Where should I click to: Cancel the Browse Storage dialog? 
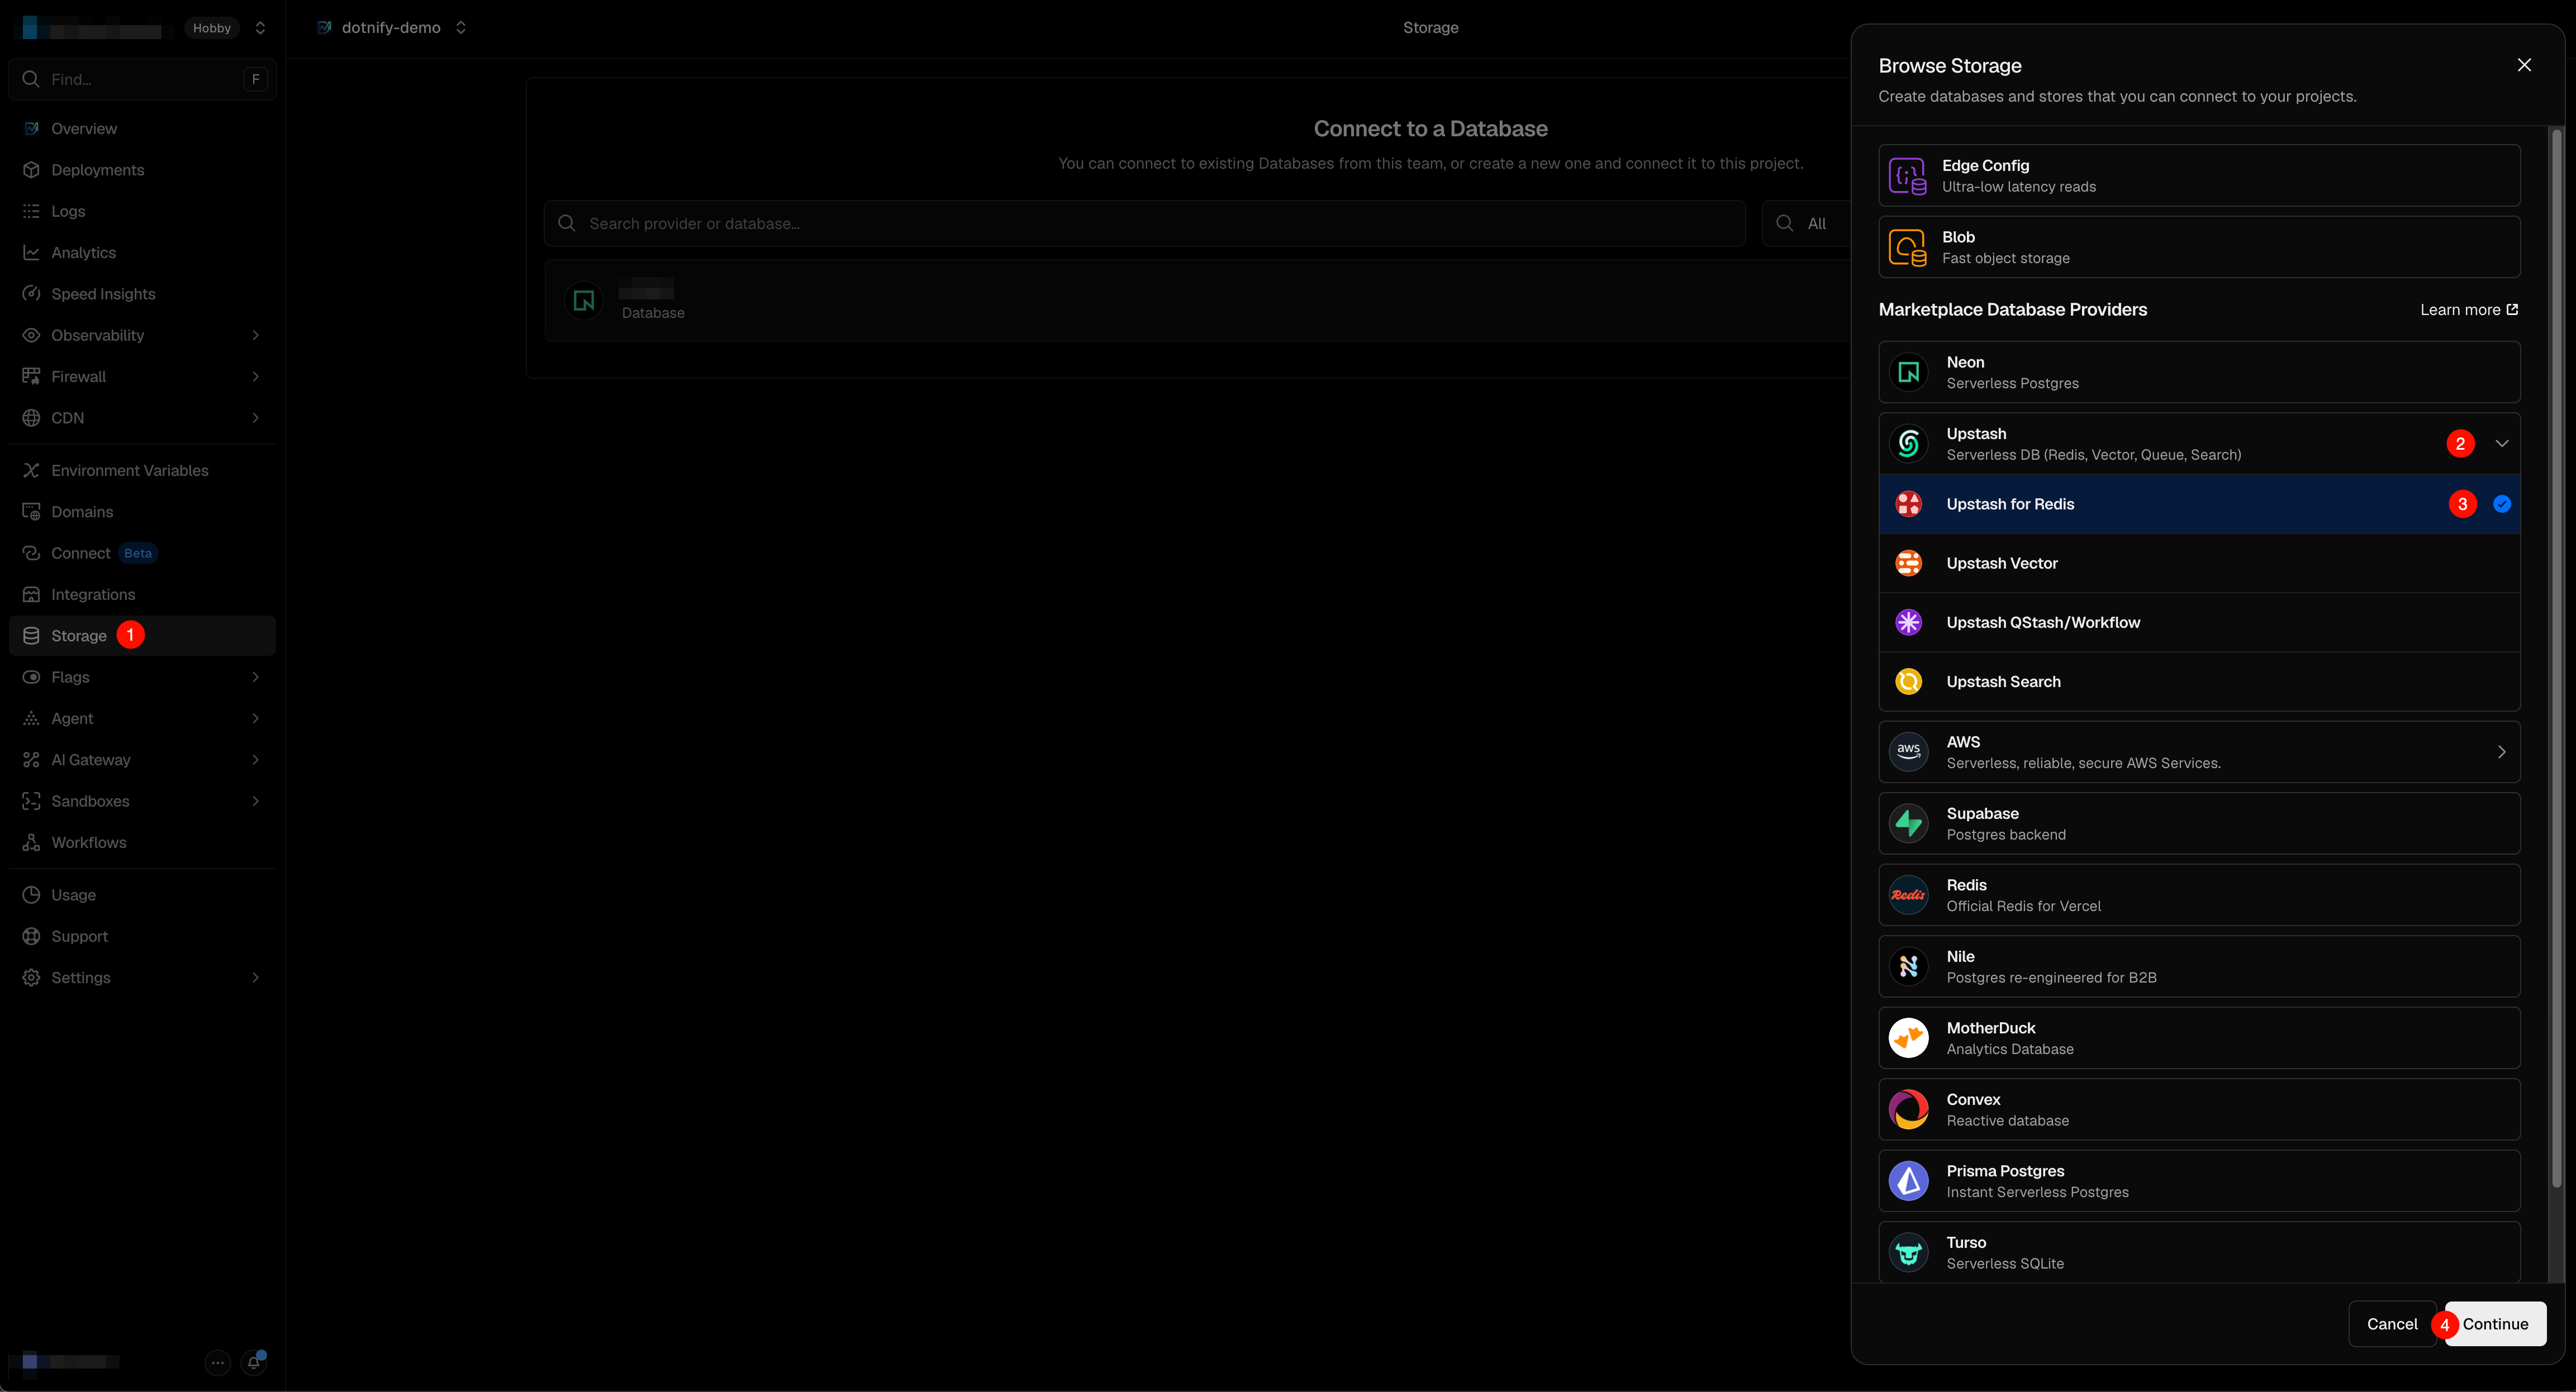[x=2392, y=1324]
